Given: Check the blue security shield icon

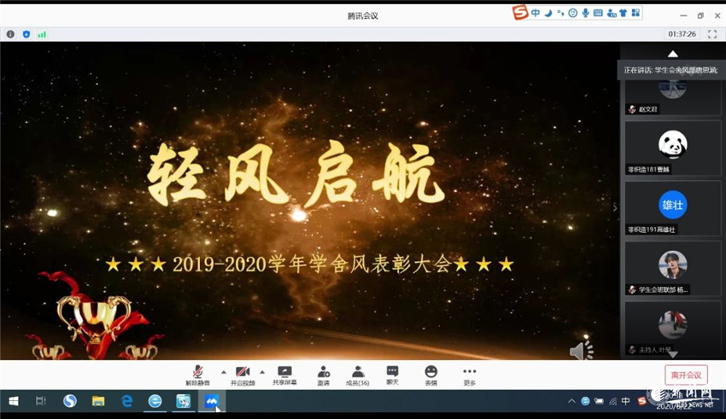Looking at the screenshot, I should (x=26, y=34).
